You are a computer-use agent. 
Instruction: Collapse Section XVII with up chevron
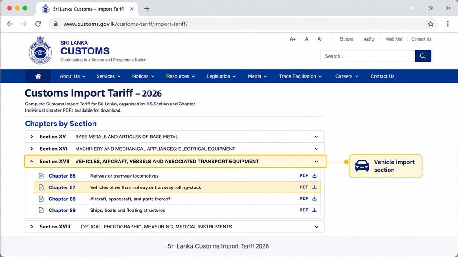point(32,162)
